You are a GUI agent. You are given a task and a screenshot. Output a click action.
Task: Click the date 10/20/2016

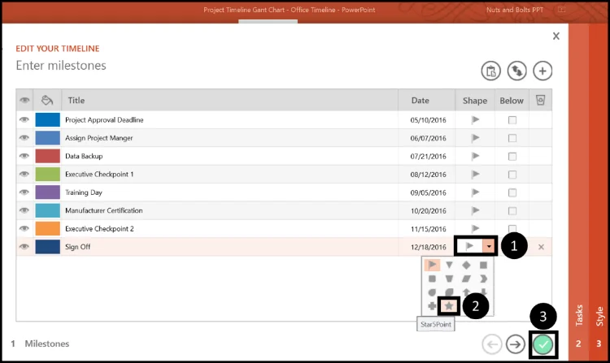tap(429, 211)
